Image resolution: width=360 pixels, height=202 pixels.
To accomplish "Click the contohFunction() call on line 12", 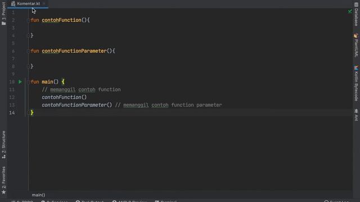I will [x=64, y=97].
